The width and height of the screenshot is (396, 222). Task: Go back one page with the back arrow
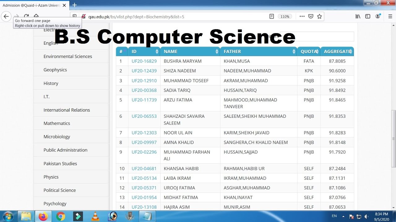coord(6,16)
